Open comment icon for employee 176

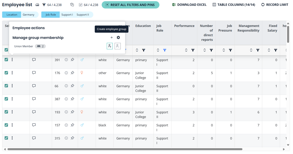tap(34, 73)
